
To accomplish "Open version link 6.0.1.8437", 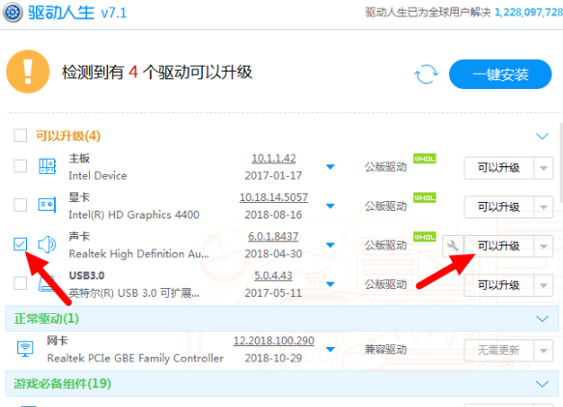I will click(x=273, y=237).
